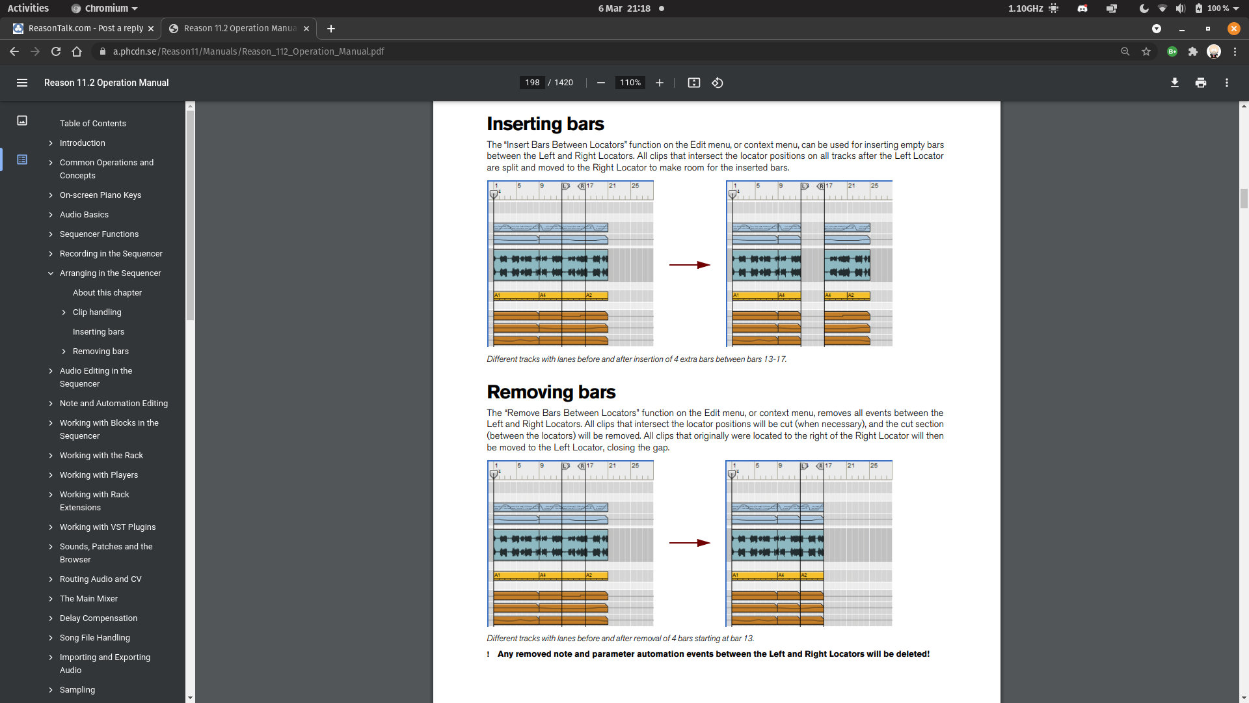Expand the Clip handling section
The width and height of the screenshot is (1249, 703).
pyautogui.click(x=64, y=312)
